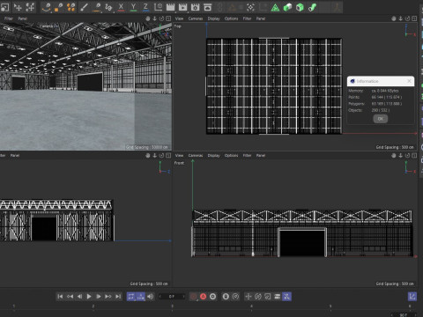Toggle position keyframe recording
The image size is (423, 317).
[249, 297]
